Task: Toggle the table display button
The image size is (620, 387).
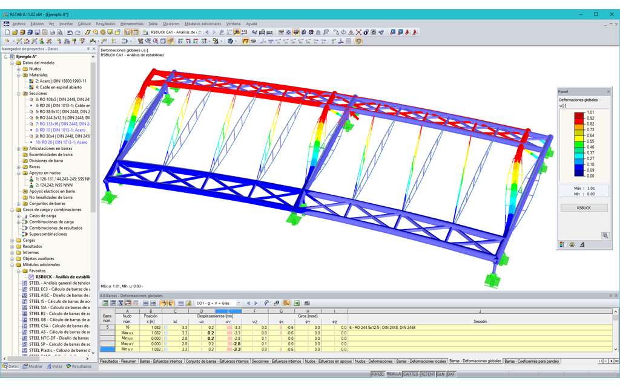Action: click(135, 33)
